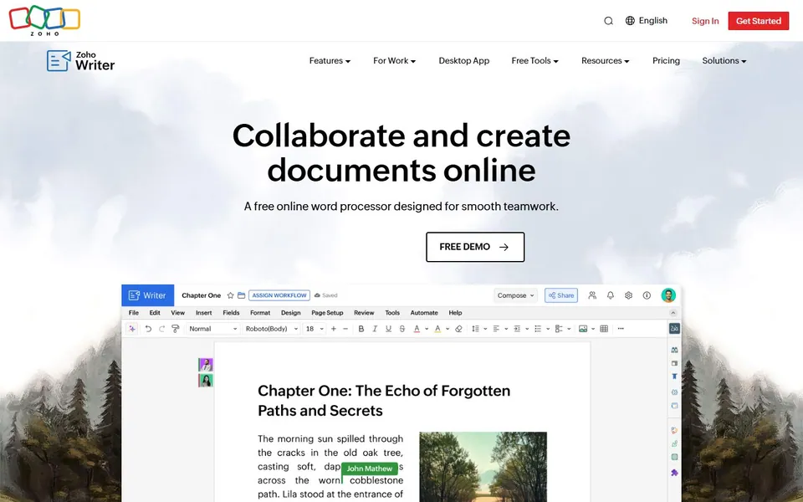Expand the Features navigation dropdown
Screen dimensions: 803x502
330,60
